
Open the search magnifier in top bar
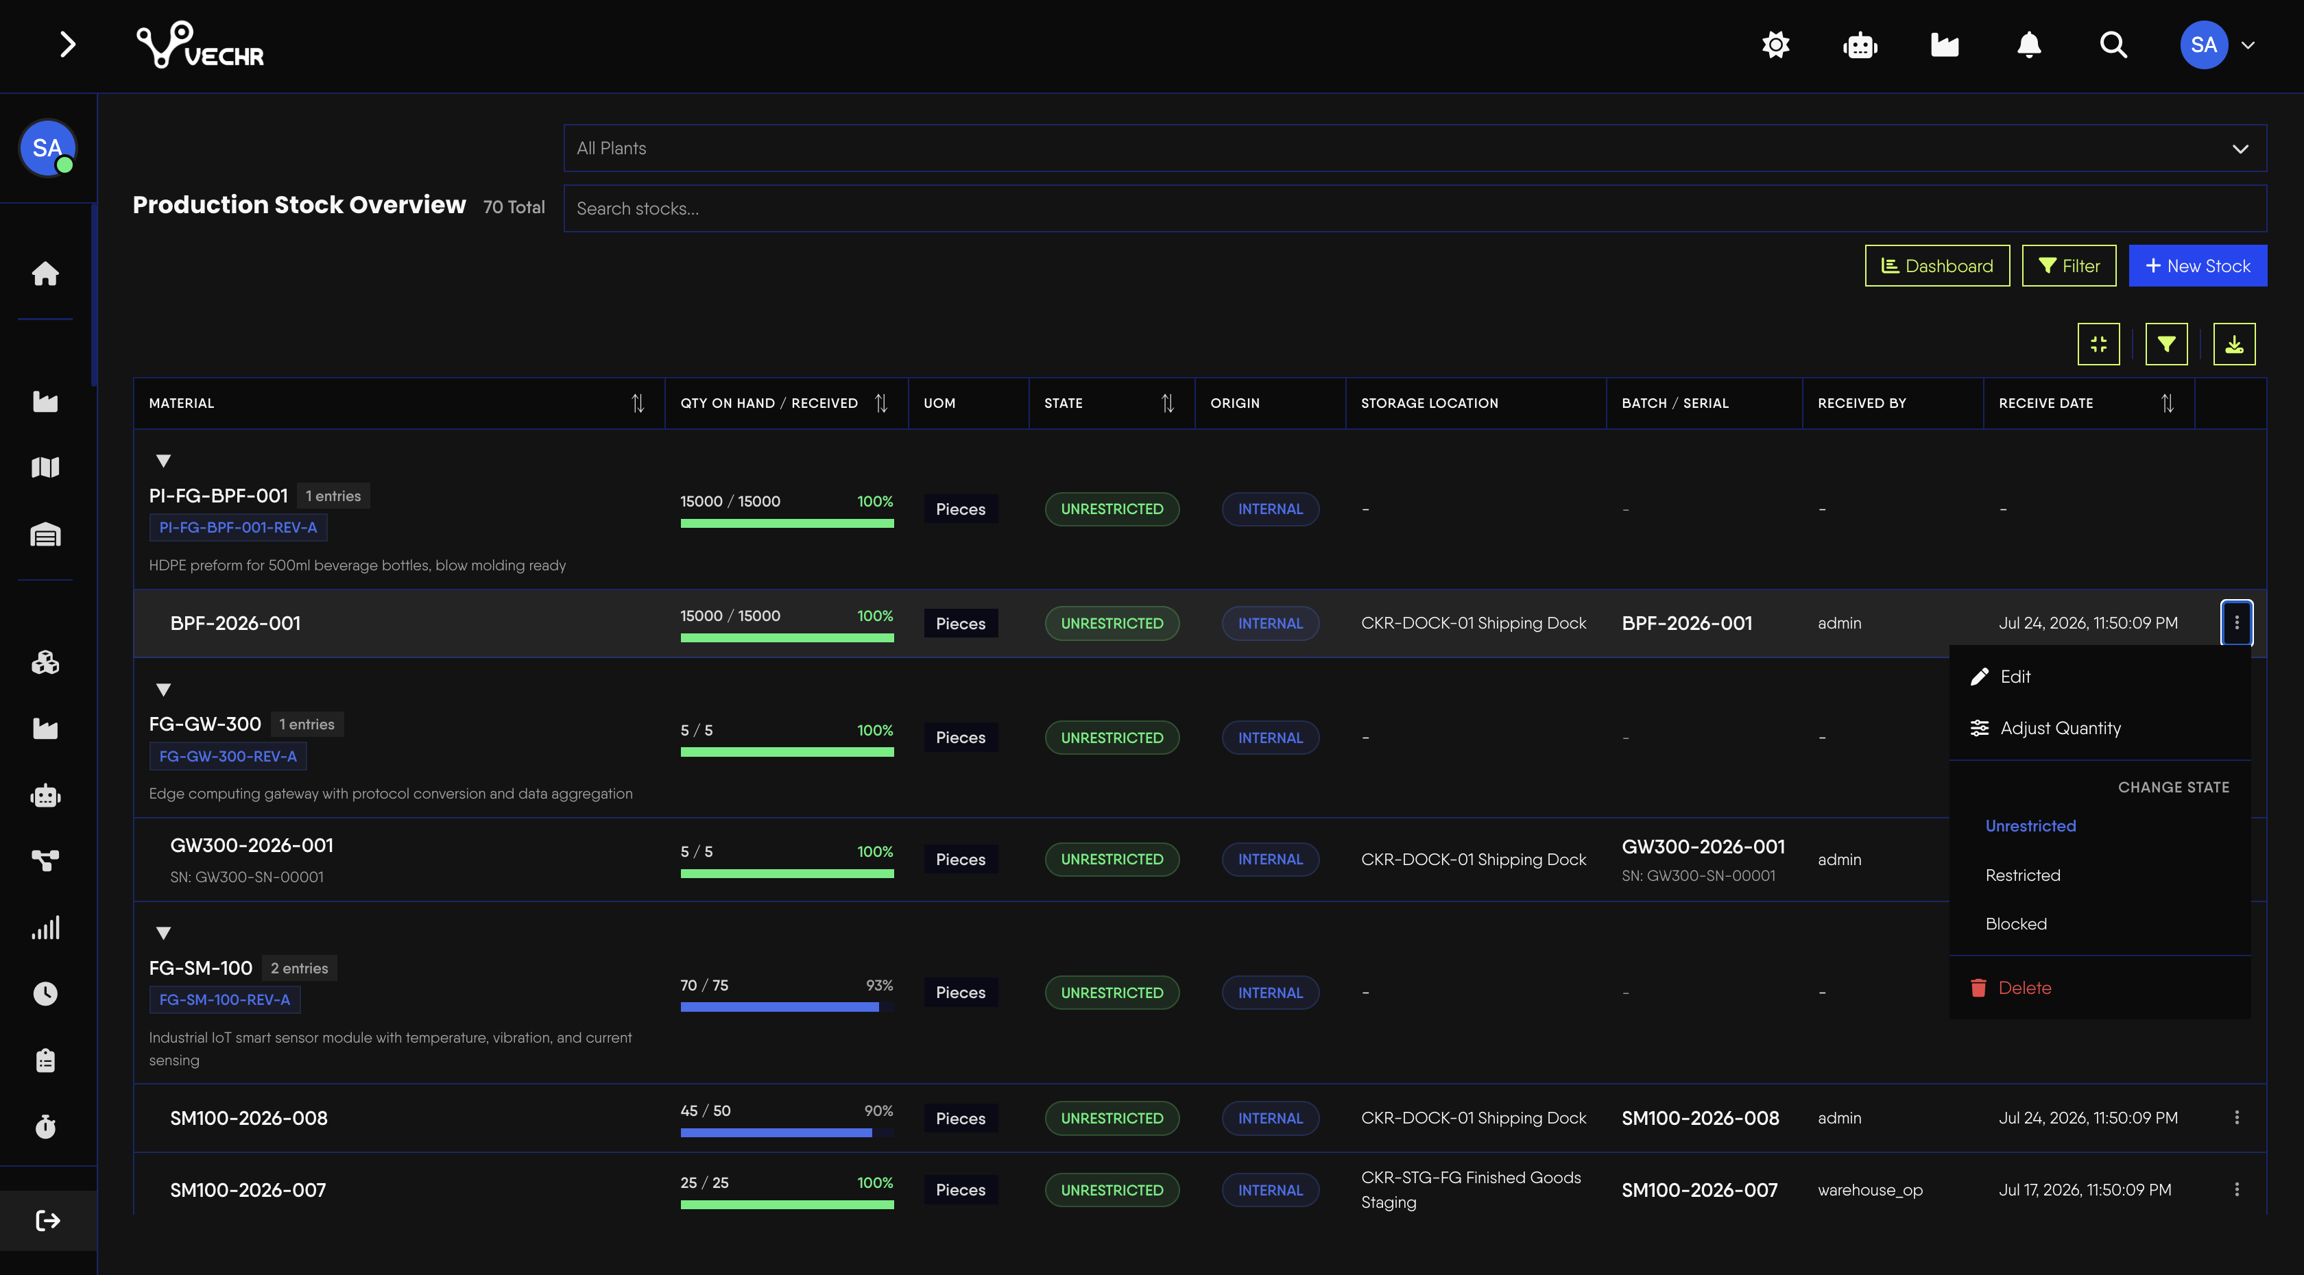pyautogui.click(x=2113, y=45)
